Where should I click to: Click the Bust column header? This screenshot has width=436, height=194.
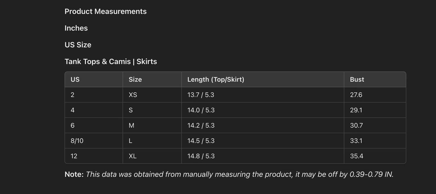coord(357,79)
